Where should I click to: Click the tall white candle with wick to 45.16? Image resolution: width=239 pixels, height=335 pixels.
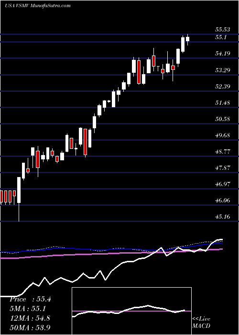19,199
